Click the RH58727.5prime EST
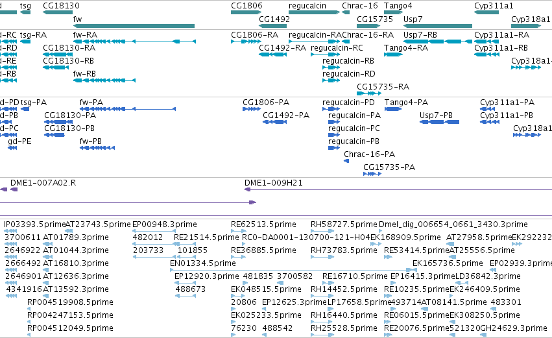The width and height of the screenshot is (552, 338). click(x=322, y=231)
